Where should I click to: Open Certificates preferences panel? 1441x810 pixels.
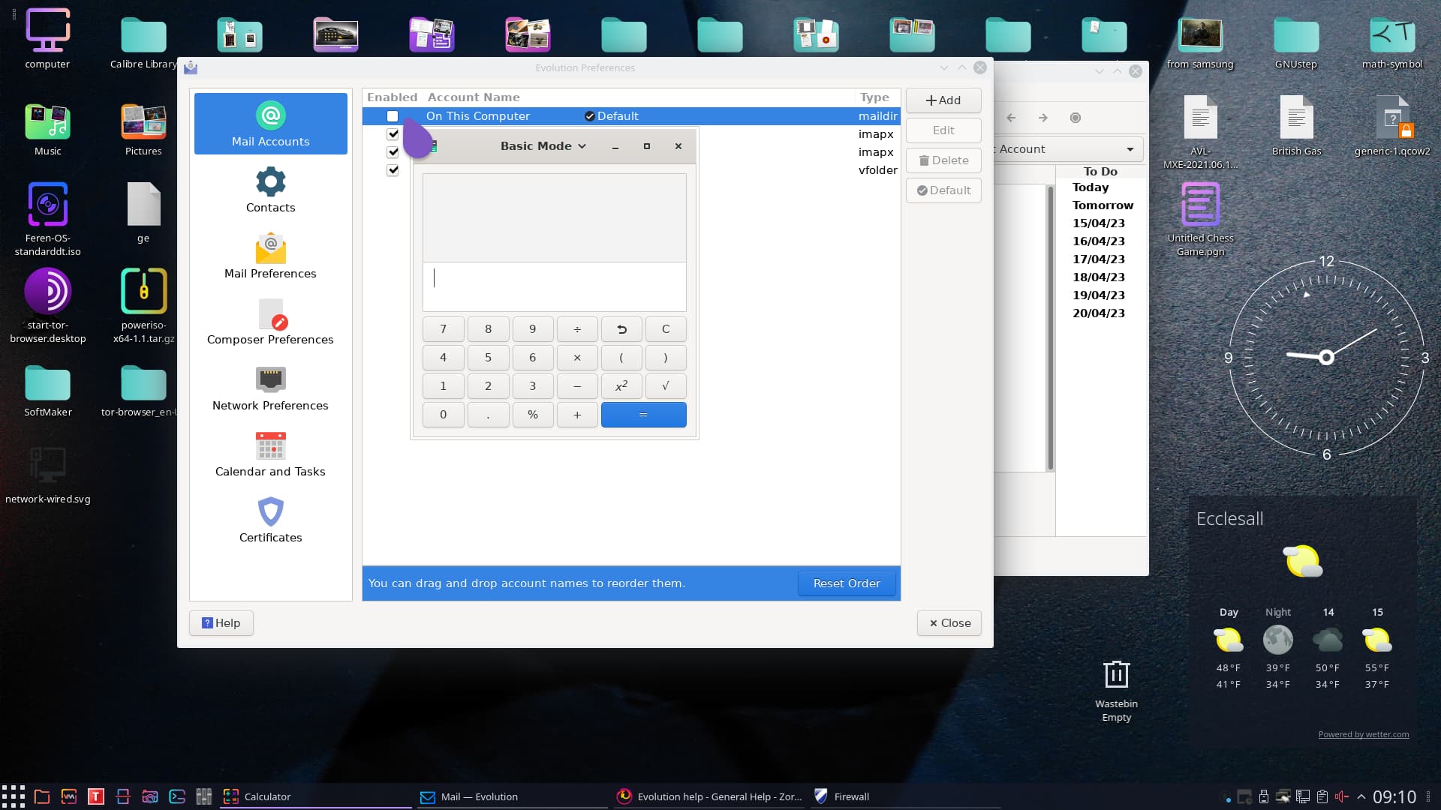270,519
